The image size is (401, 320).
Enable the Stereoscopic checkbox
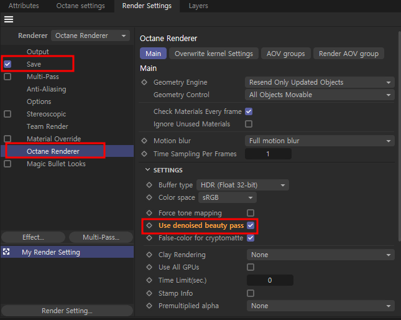pos(7,114)
